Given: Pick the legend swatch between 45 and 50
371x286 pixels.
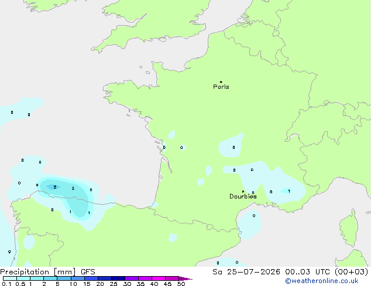Looking at the screenshot, I should click(172, 278).
